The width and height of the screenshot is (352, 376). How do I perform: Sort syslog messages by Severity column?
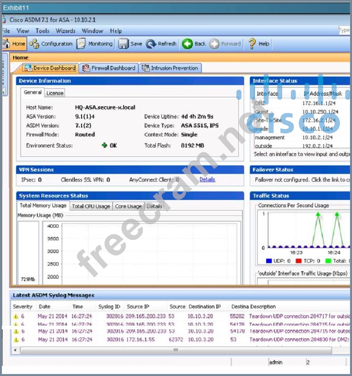tap(23, 306)
